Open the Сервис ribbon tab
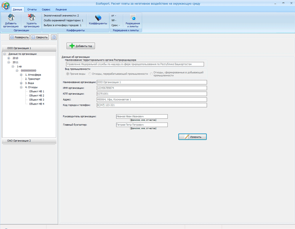This screenshot has width=295, height=229. (x=46, y=10)
